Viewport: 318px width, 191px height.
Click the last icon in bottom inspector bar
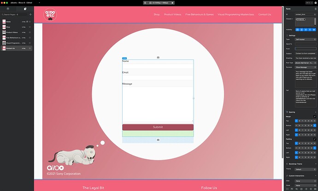pos(315,189)
